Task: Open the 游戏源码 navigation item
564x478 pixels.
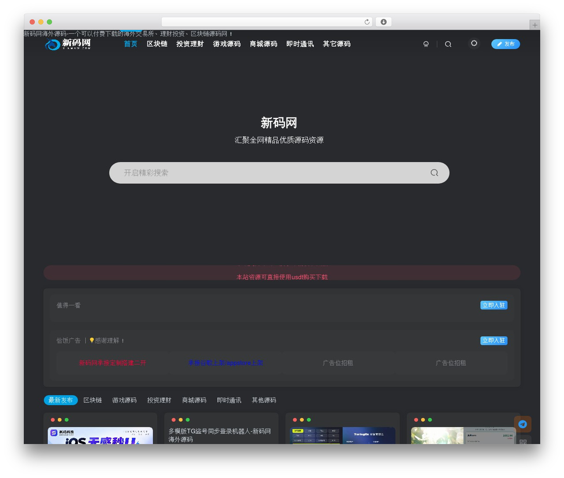Action: tap(226, 44)
